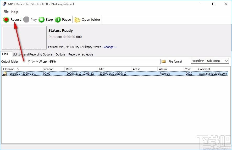The image size is (232, 150).
Task: Open the Help menu
Action: pos(15,12)
